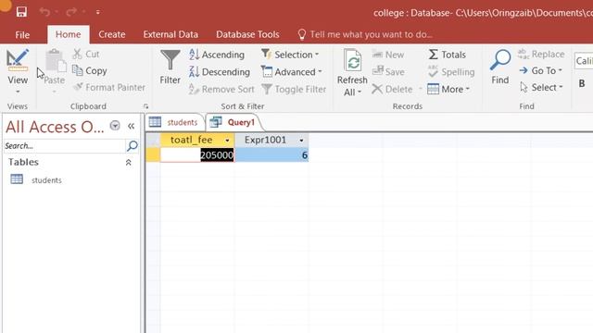Switch to the Create ribbon tab

pos(111,34)
